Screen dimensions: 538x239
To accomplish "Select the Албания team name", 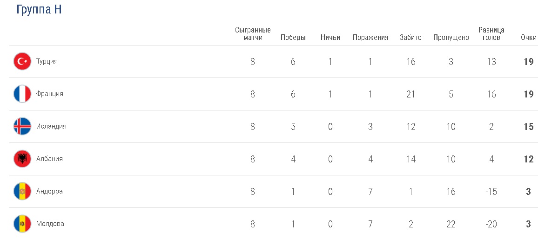I will pos(49,159).
